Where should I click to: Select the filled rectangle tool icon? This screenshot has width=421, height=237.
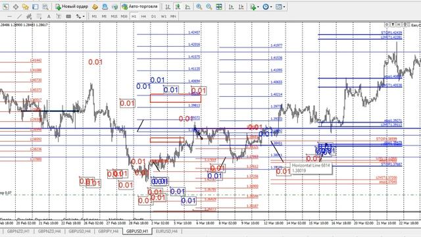pos(68,16)
